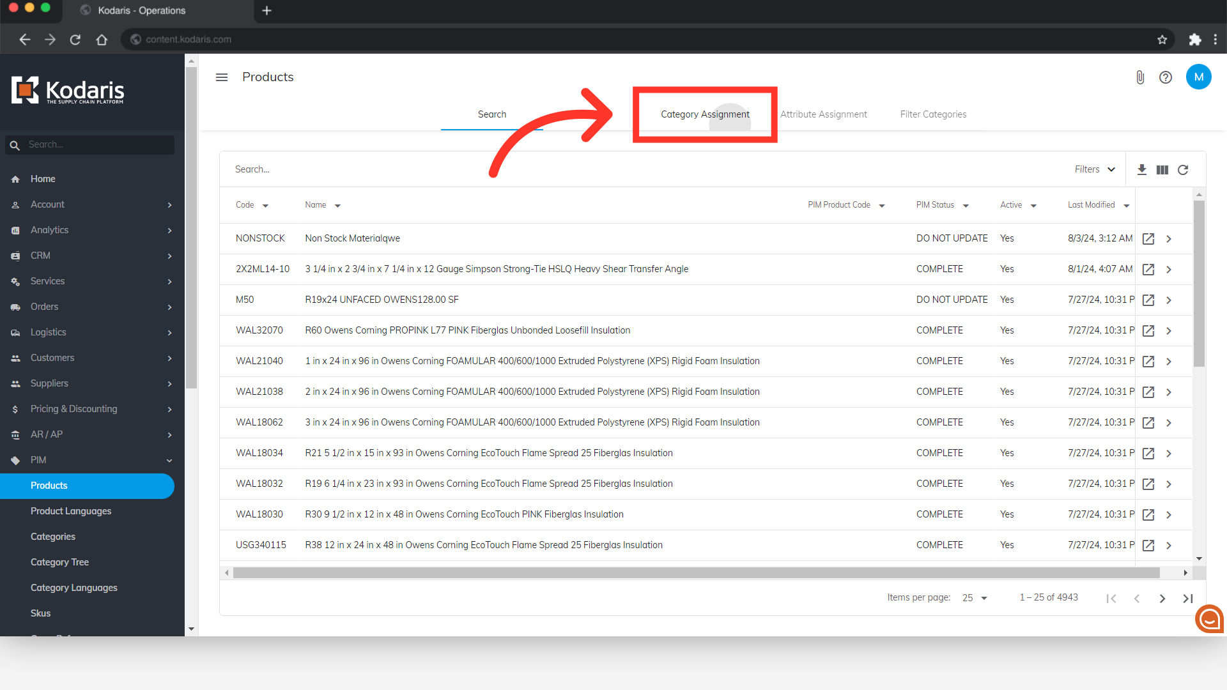This screenshot has width=1227, height=690.
Task: Open NONSTOCK product in new window
Action: tap(1148, 238)
